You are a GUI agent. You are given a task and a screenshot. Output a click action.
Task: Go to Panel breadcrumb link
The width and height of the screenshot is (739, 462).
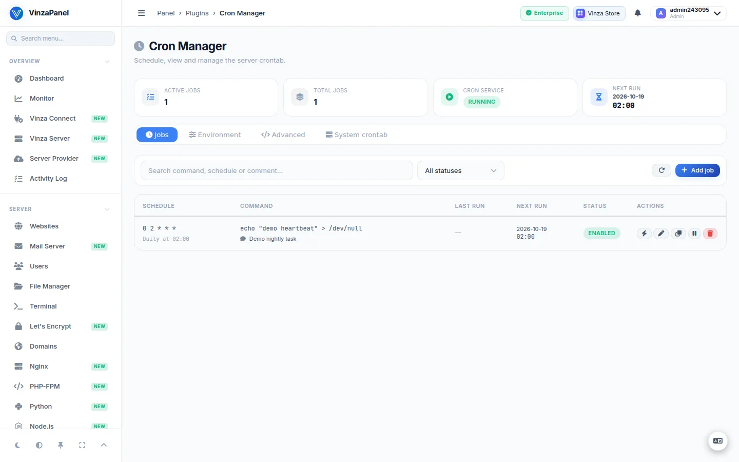point(166,13)
